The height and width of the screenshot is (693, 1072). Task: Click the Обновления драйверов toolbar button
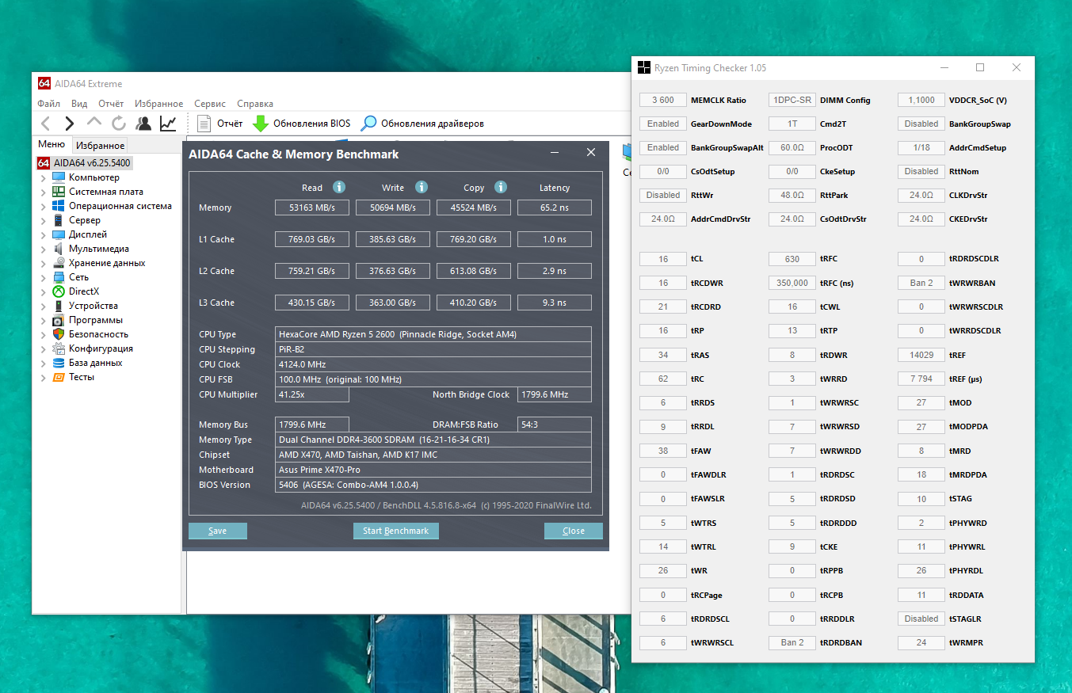pyautogui.click(x=422, y=124)
